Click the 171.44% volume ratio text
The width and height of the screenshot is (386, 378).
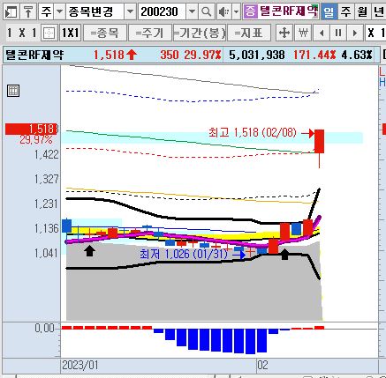click(x=314, y=55)
